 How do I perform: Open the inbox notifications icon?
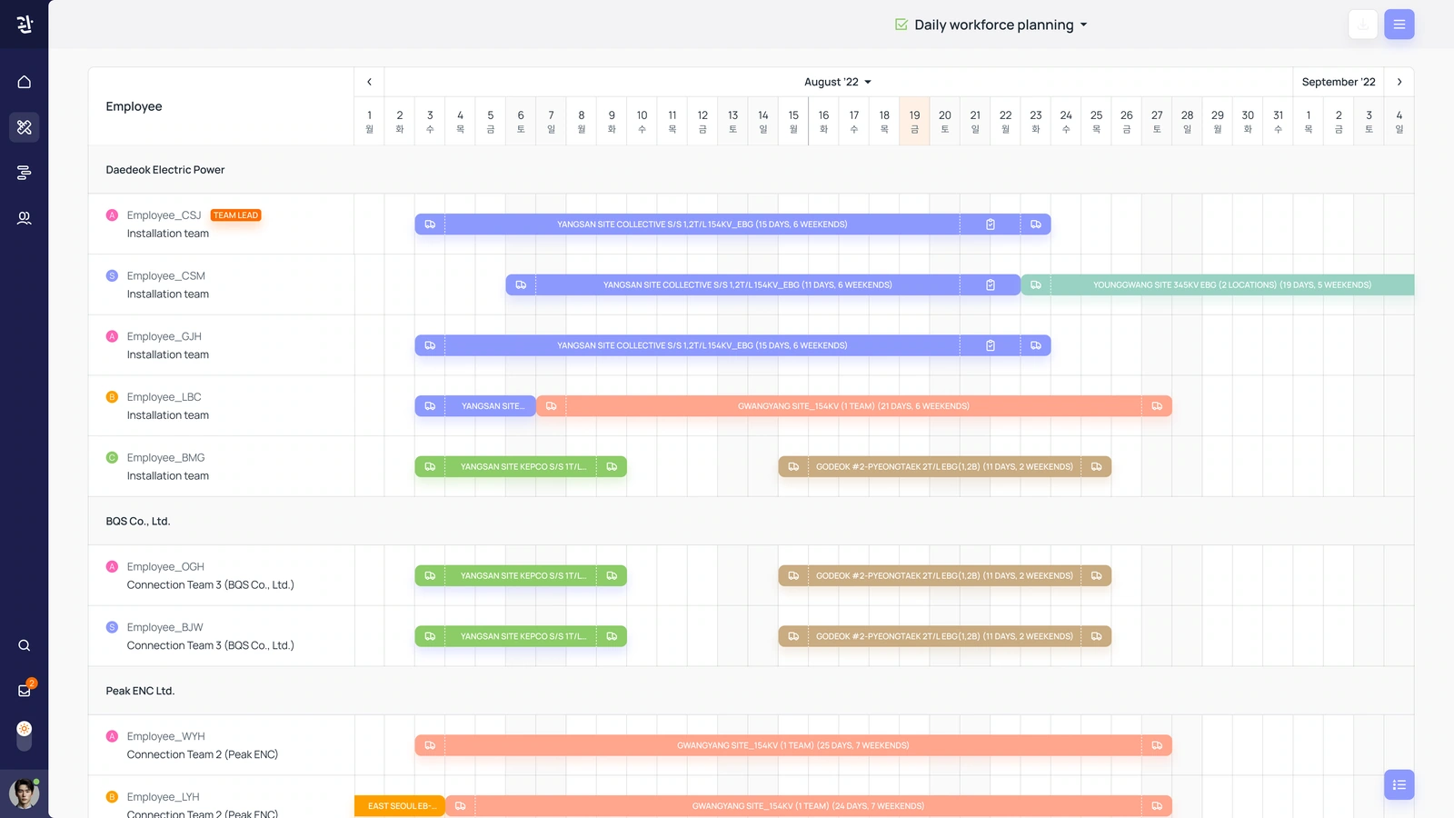coord(25,691)
